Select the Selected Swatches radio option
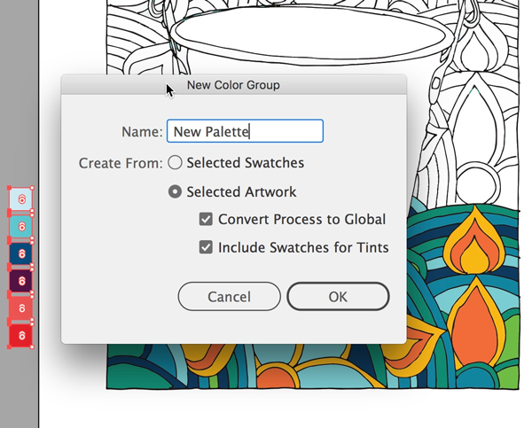This screenshot has width=532, height=428. click(x=175, y=162)
